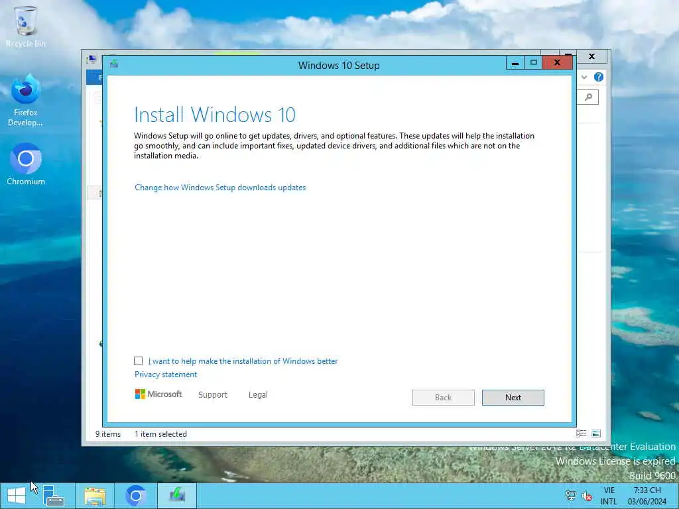Screen dimensions: 679x509
Task: Open Change how Windows Setup downloads updates
Action: tap(220, 188)
